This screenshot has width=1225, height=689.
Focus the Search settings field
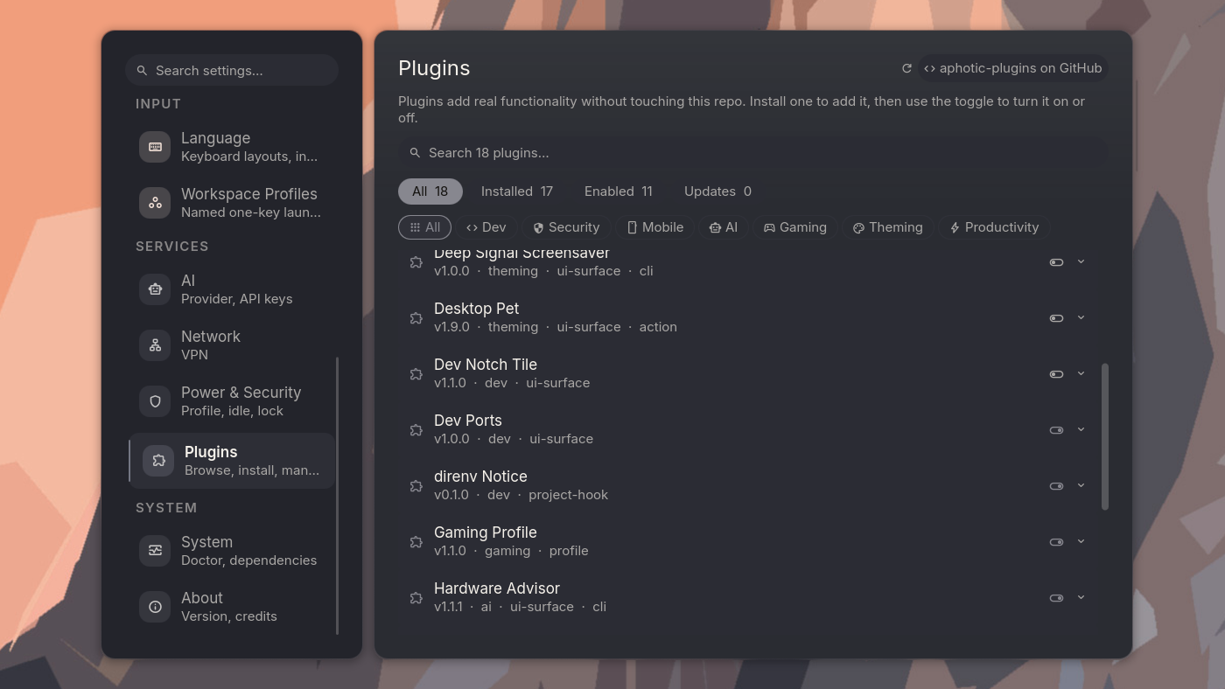[x=232, y=70]
